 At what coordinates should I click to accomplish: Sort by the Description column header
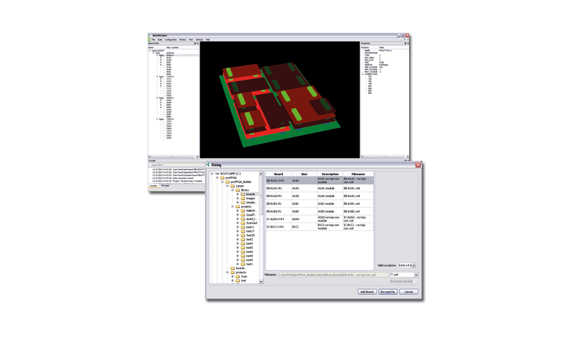(329, 174)
